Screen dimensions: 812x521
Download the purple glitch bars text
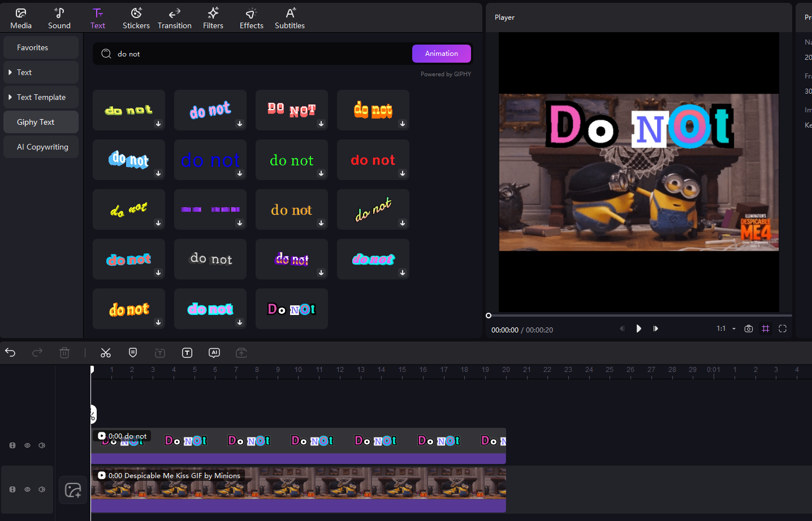click(240, 223)
